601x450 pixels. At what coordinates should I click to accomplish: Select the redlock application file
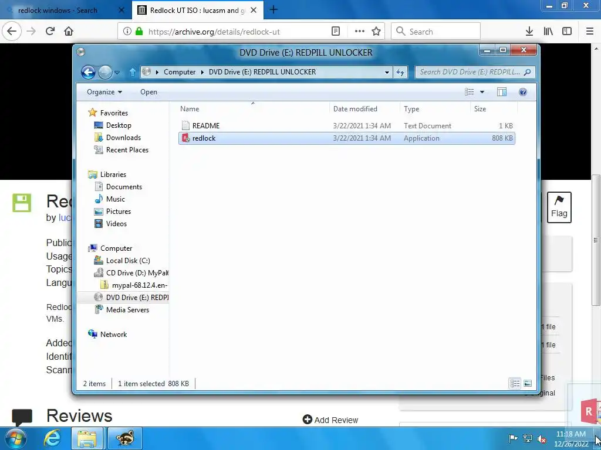346,138
